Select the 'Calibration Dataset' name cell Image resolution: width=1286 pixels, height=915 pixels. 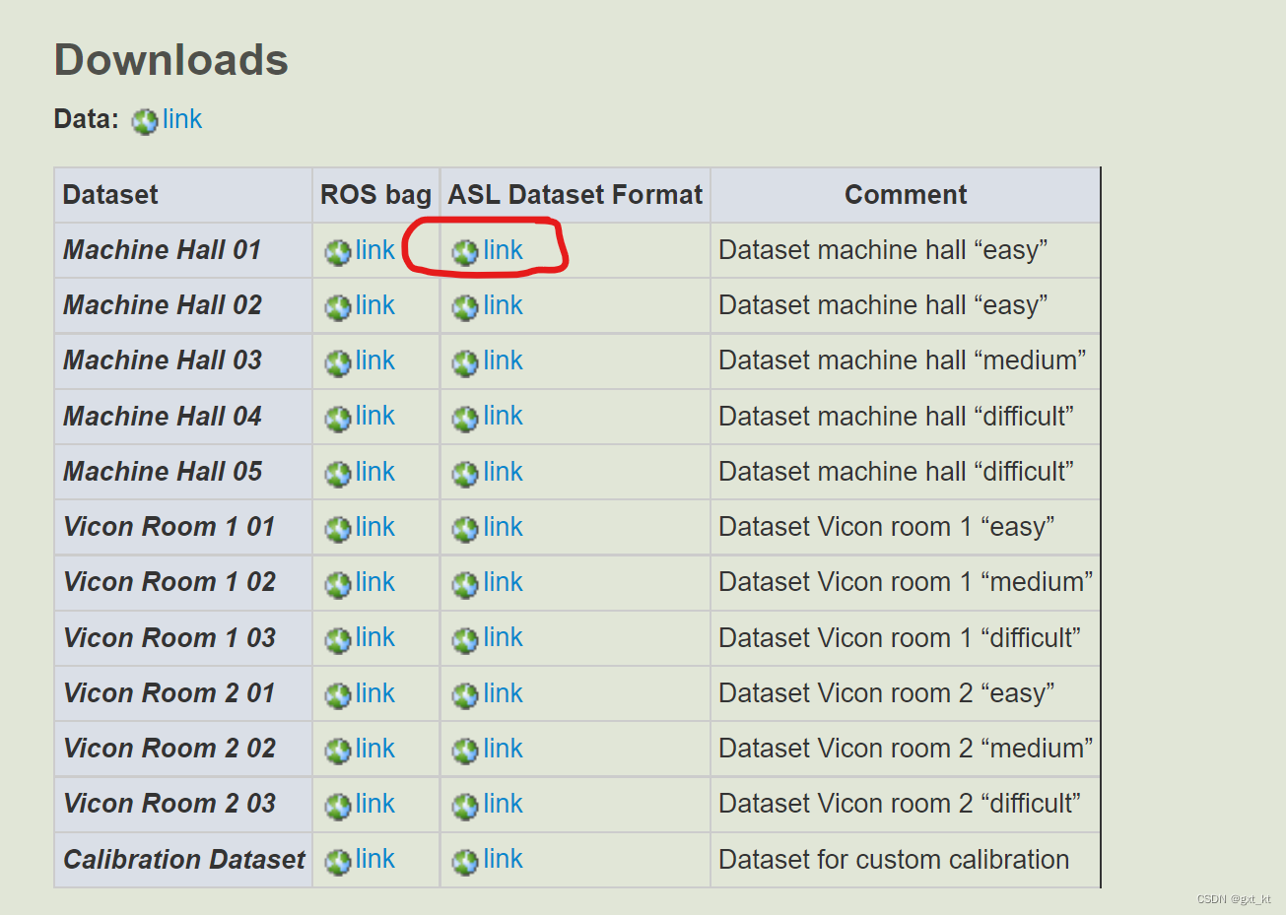point(184,860)
